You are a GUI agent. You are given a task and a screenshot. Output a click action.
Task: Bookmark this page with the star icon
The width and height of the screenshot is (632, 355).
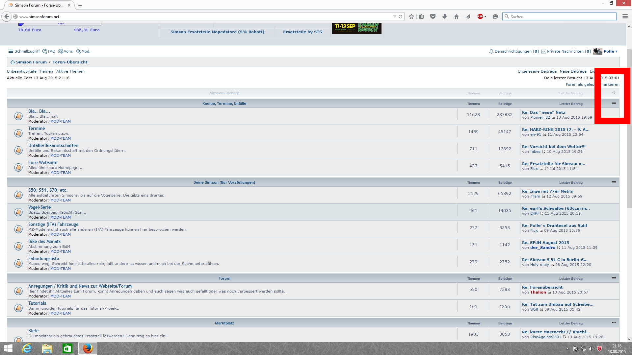(411, 16)
